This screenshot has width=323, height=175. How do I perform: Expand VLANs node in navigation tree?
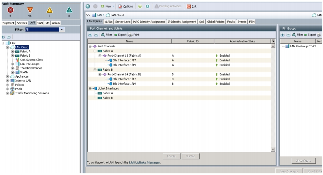[12, 72]
